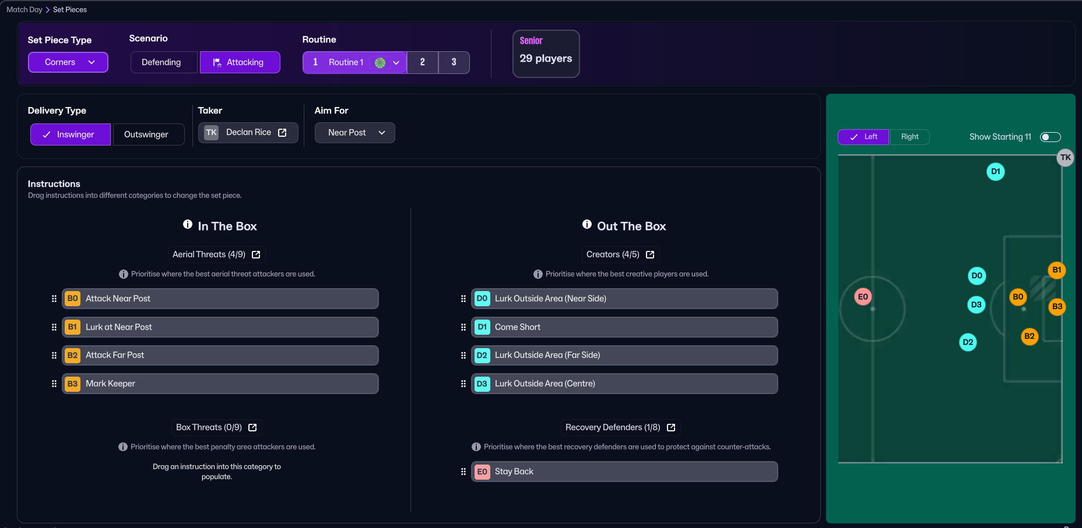Switch corner side to Right
This screenshot has width=1082, height=528.
coord(909,137)
